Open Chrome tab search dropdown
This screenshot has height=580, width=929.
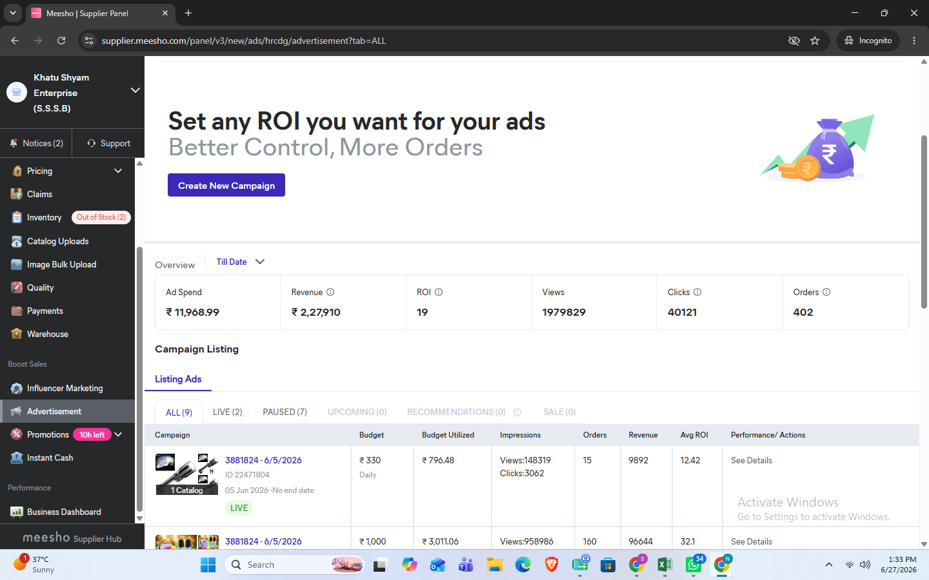[13, 13]
